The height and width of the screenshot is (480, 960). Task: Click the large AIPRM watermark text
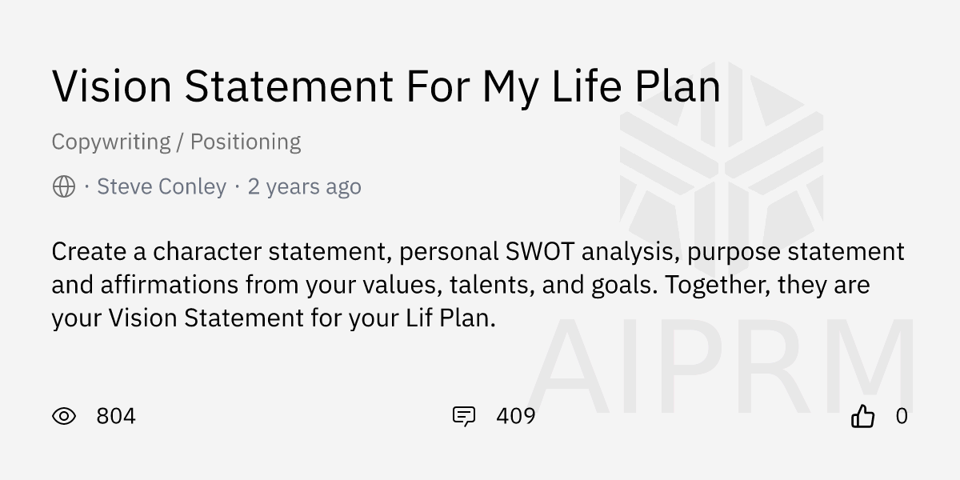tap(720, 366)
